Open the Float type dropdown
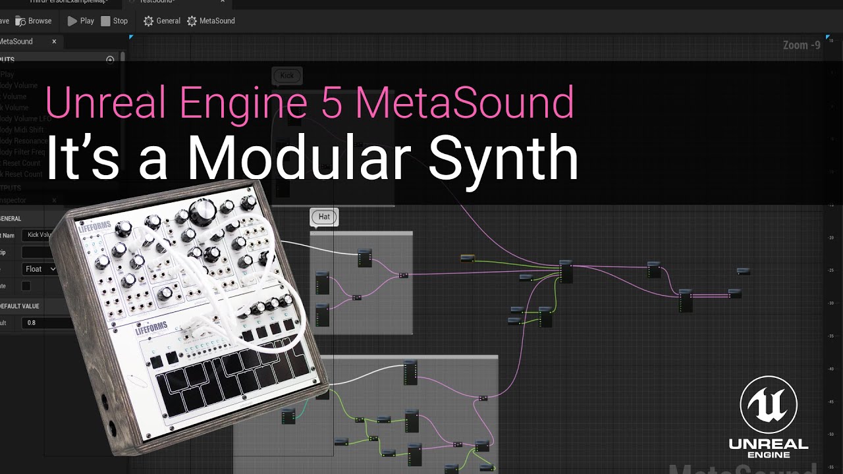This screenshot has width=843, height=474. pyautogui.click(x=40, y=269)
